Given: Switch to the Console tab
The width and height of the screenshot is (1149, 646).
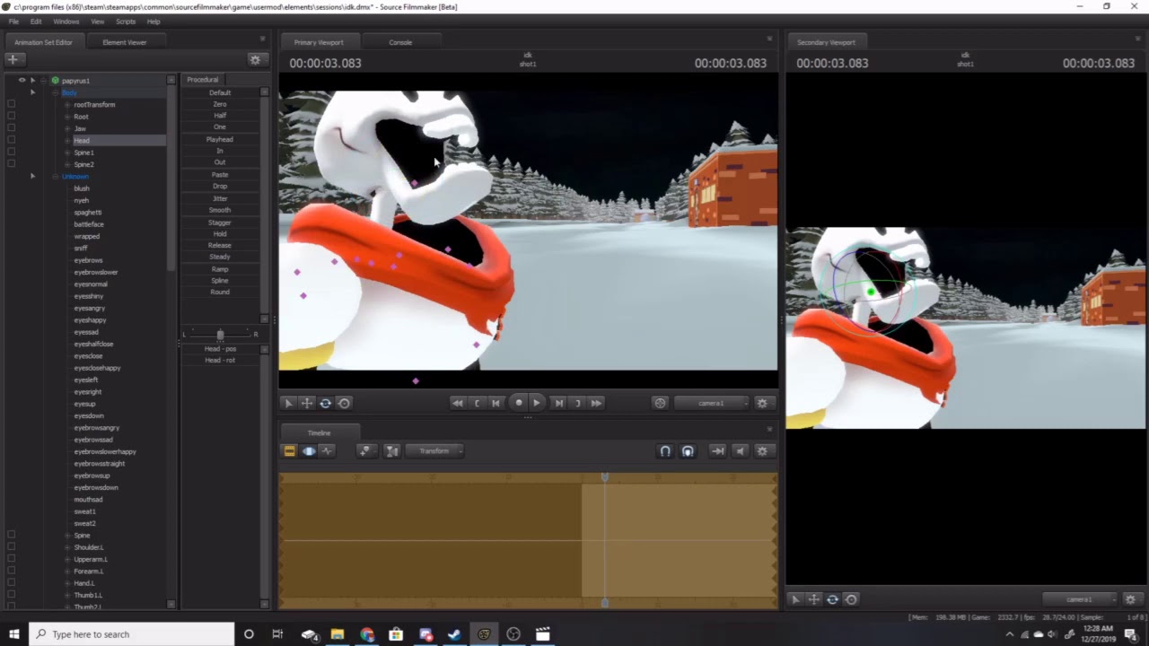Looking at the screenshot, I should point(400,42).
